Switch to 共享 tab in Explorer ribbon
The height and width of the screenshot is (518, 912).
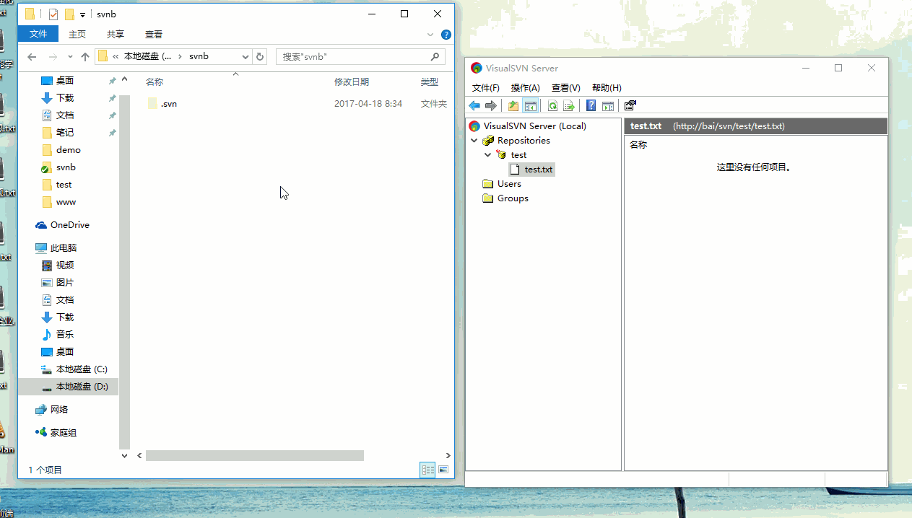click(x=116, y=34)
